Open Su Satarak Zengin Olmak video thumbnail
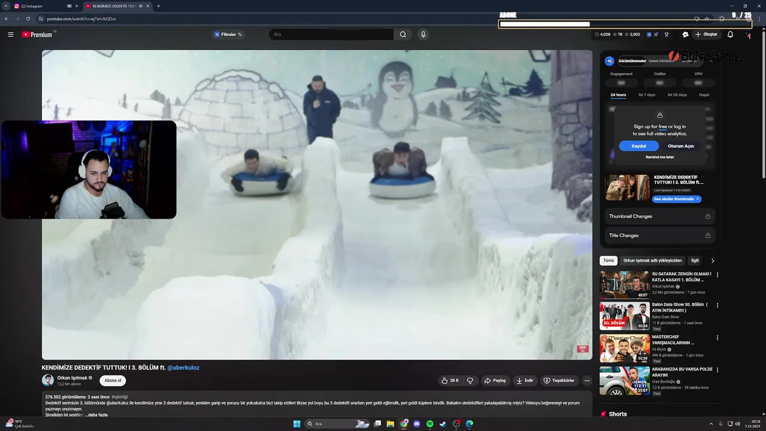766x431 pixels. coord(625,285)
